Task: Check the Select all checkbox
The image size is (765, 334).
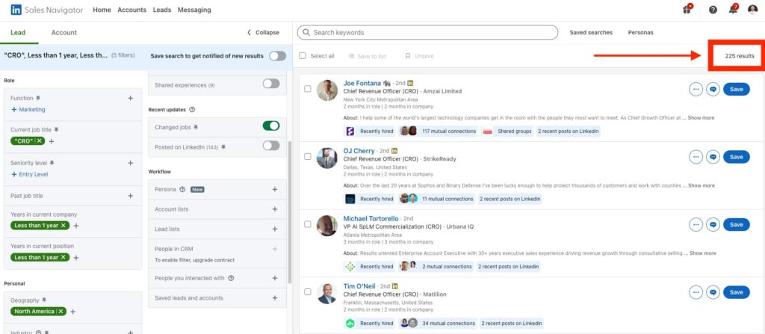Action: tap(303, 56)
